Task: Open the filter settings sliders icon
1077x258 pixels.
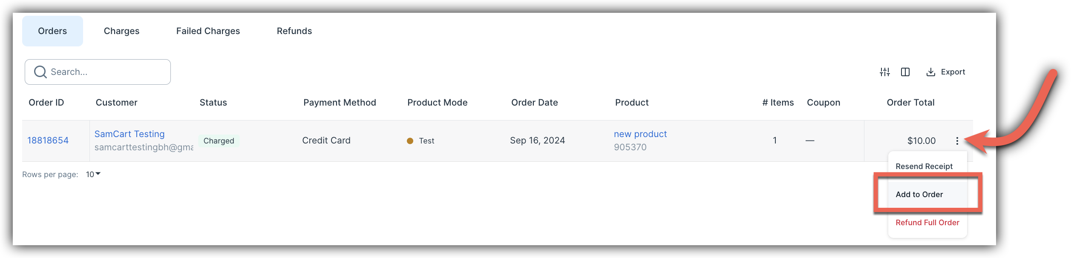Action: click(x=885, y=72)
